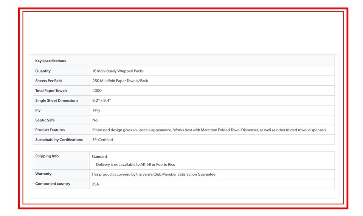Screen dimensions: 363x216
Task: Click the "Component country" label
Action: pyautogui.click(x=53, y=184)
